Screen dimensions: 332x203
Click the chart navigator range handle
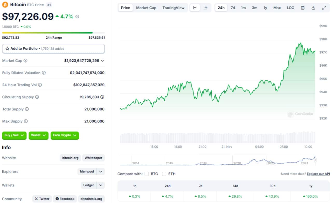click(x=315, y=160)
